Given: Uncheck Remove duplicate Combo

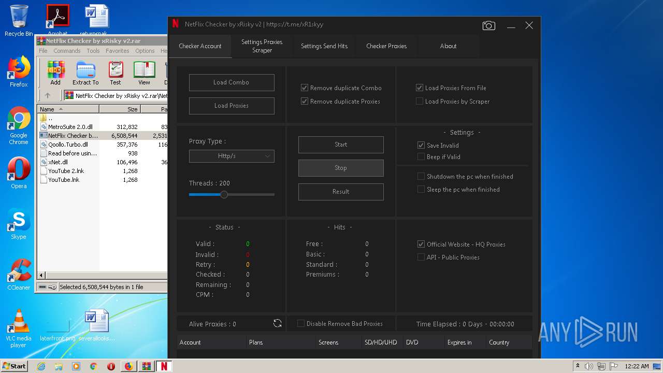Looking at the screenshot, I should pyautogui.click(x=305, y=88).
